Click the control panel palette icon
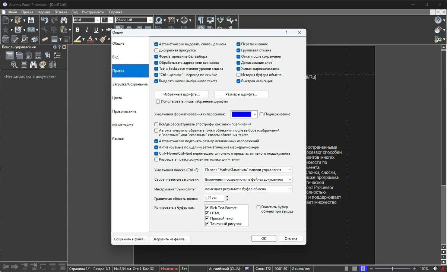Viewport: 447px width, 272px height. click(x=43, y=64)
